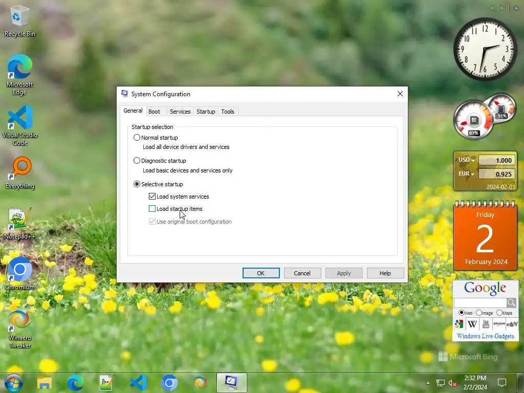Launch Chromium from the desktop
This screenshot has width=524, height=393.
pos(19,273)
